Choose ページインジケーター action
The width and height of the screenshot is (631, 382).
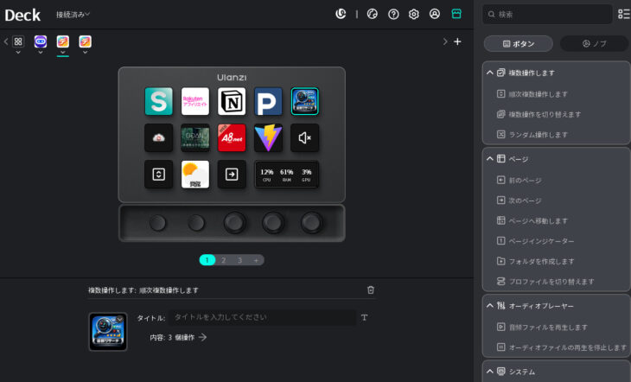(x=536, y=241)
